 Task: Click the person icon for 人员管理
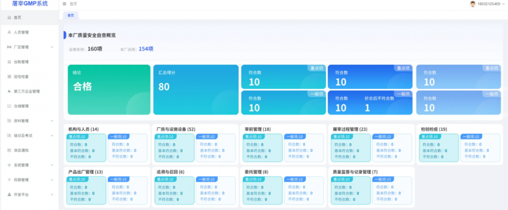[x=9, y=32]
